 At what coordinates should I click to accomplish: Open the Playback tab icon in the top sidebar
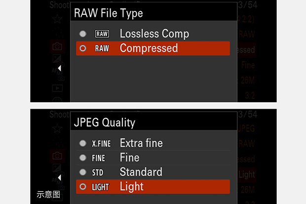[57, 88]
